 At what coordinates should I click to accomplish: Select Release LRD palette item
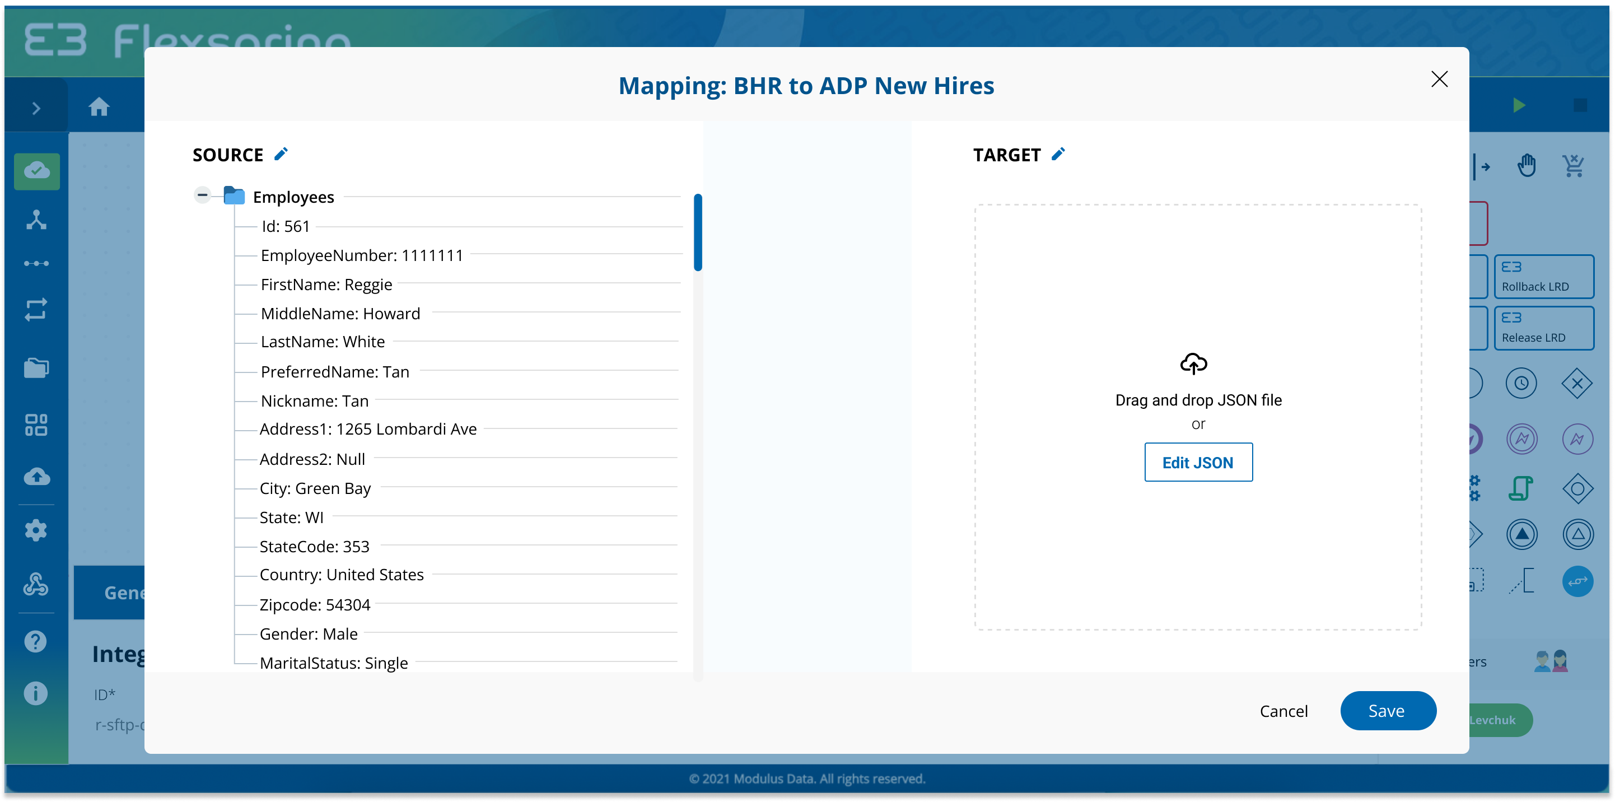1544,327
